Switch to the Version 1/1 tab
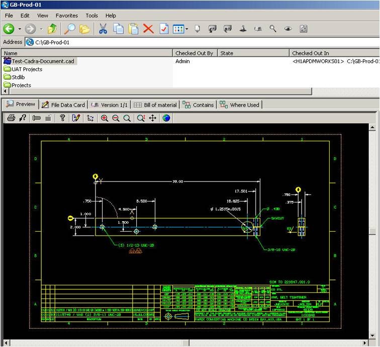Viewport: 380px width, 347px height. (109, 105)
